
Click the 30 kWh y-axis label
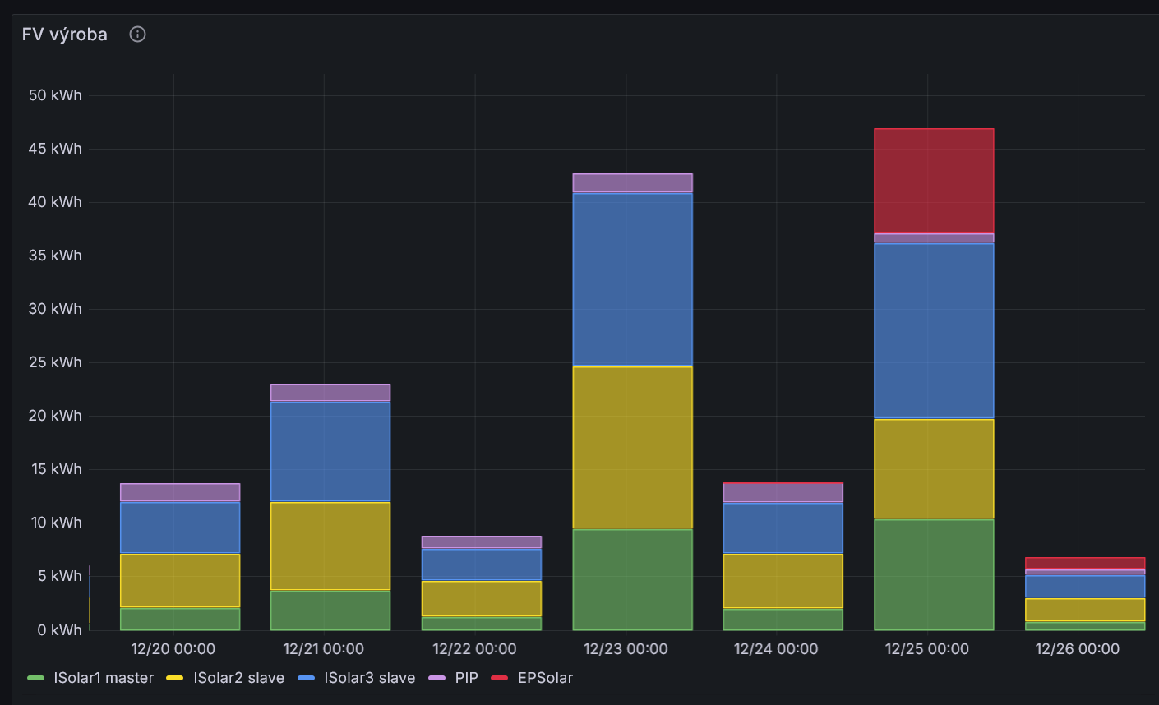point(55,309)
